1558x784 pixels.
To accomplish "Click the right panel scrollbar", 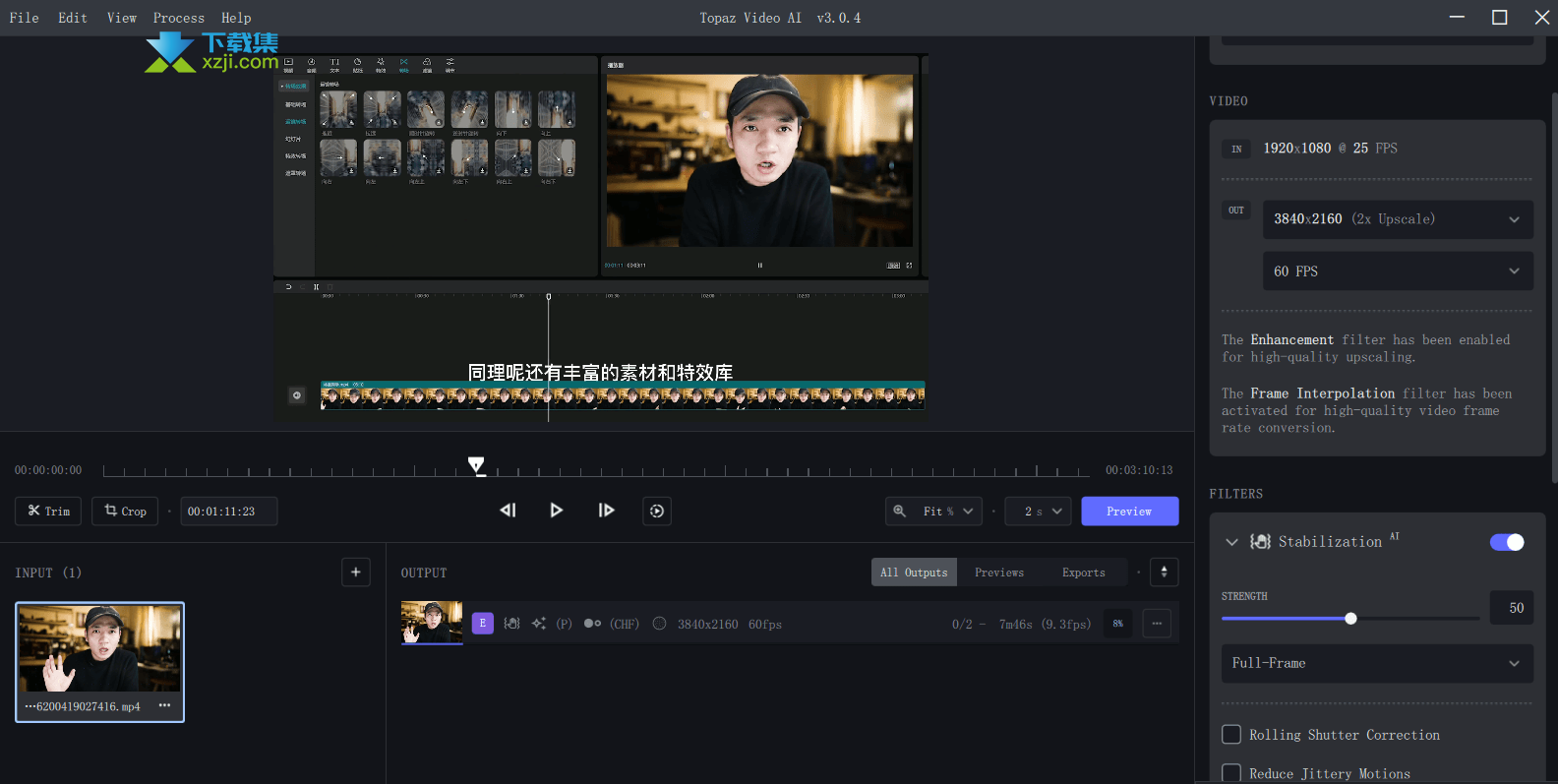I will coord(1554,285).
